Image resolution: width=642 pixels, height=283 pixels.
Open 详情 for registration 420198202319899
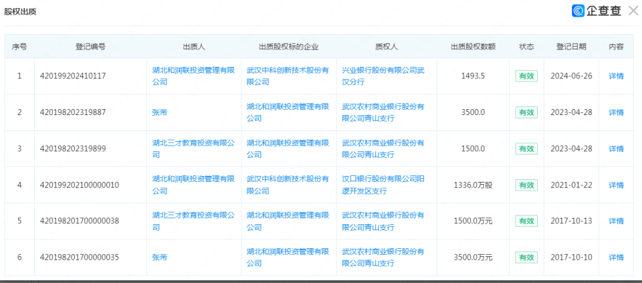pyautogui.click(x=616, y=149)
